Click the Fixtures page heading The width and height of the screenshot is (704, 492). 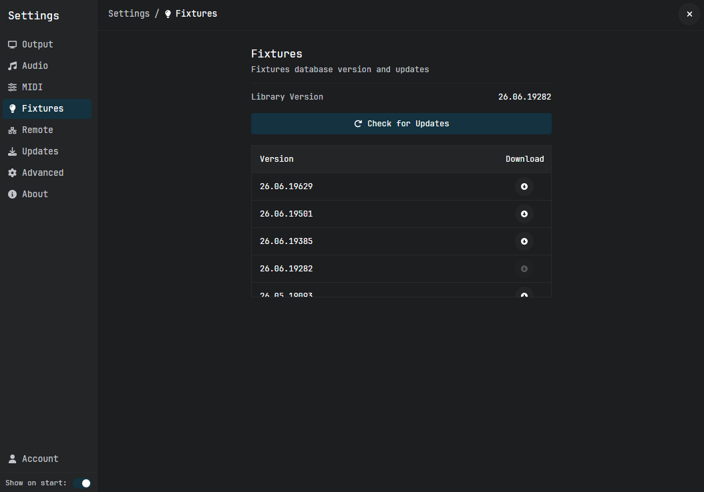pos(277,54)
